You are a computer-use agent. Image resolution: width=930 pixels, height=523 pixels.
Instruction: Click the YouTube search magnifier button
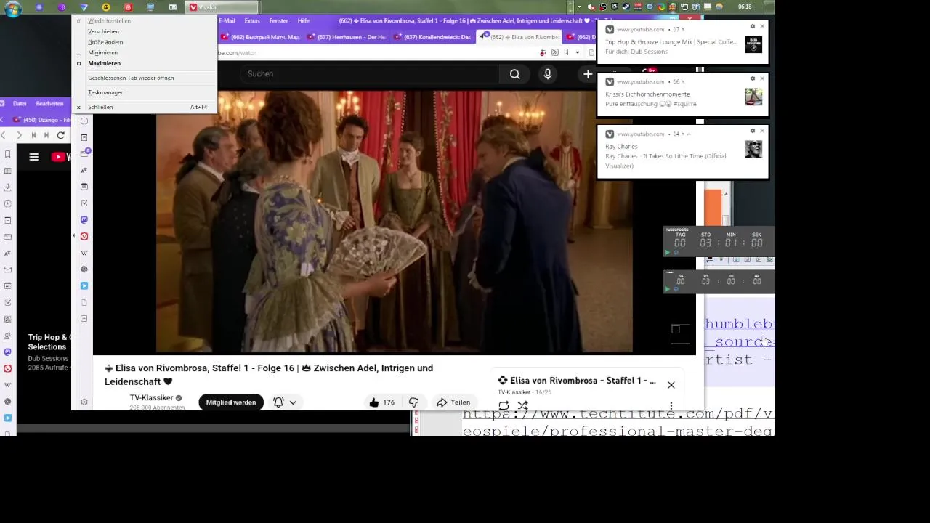click(514, 74)
